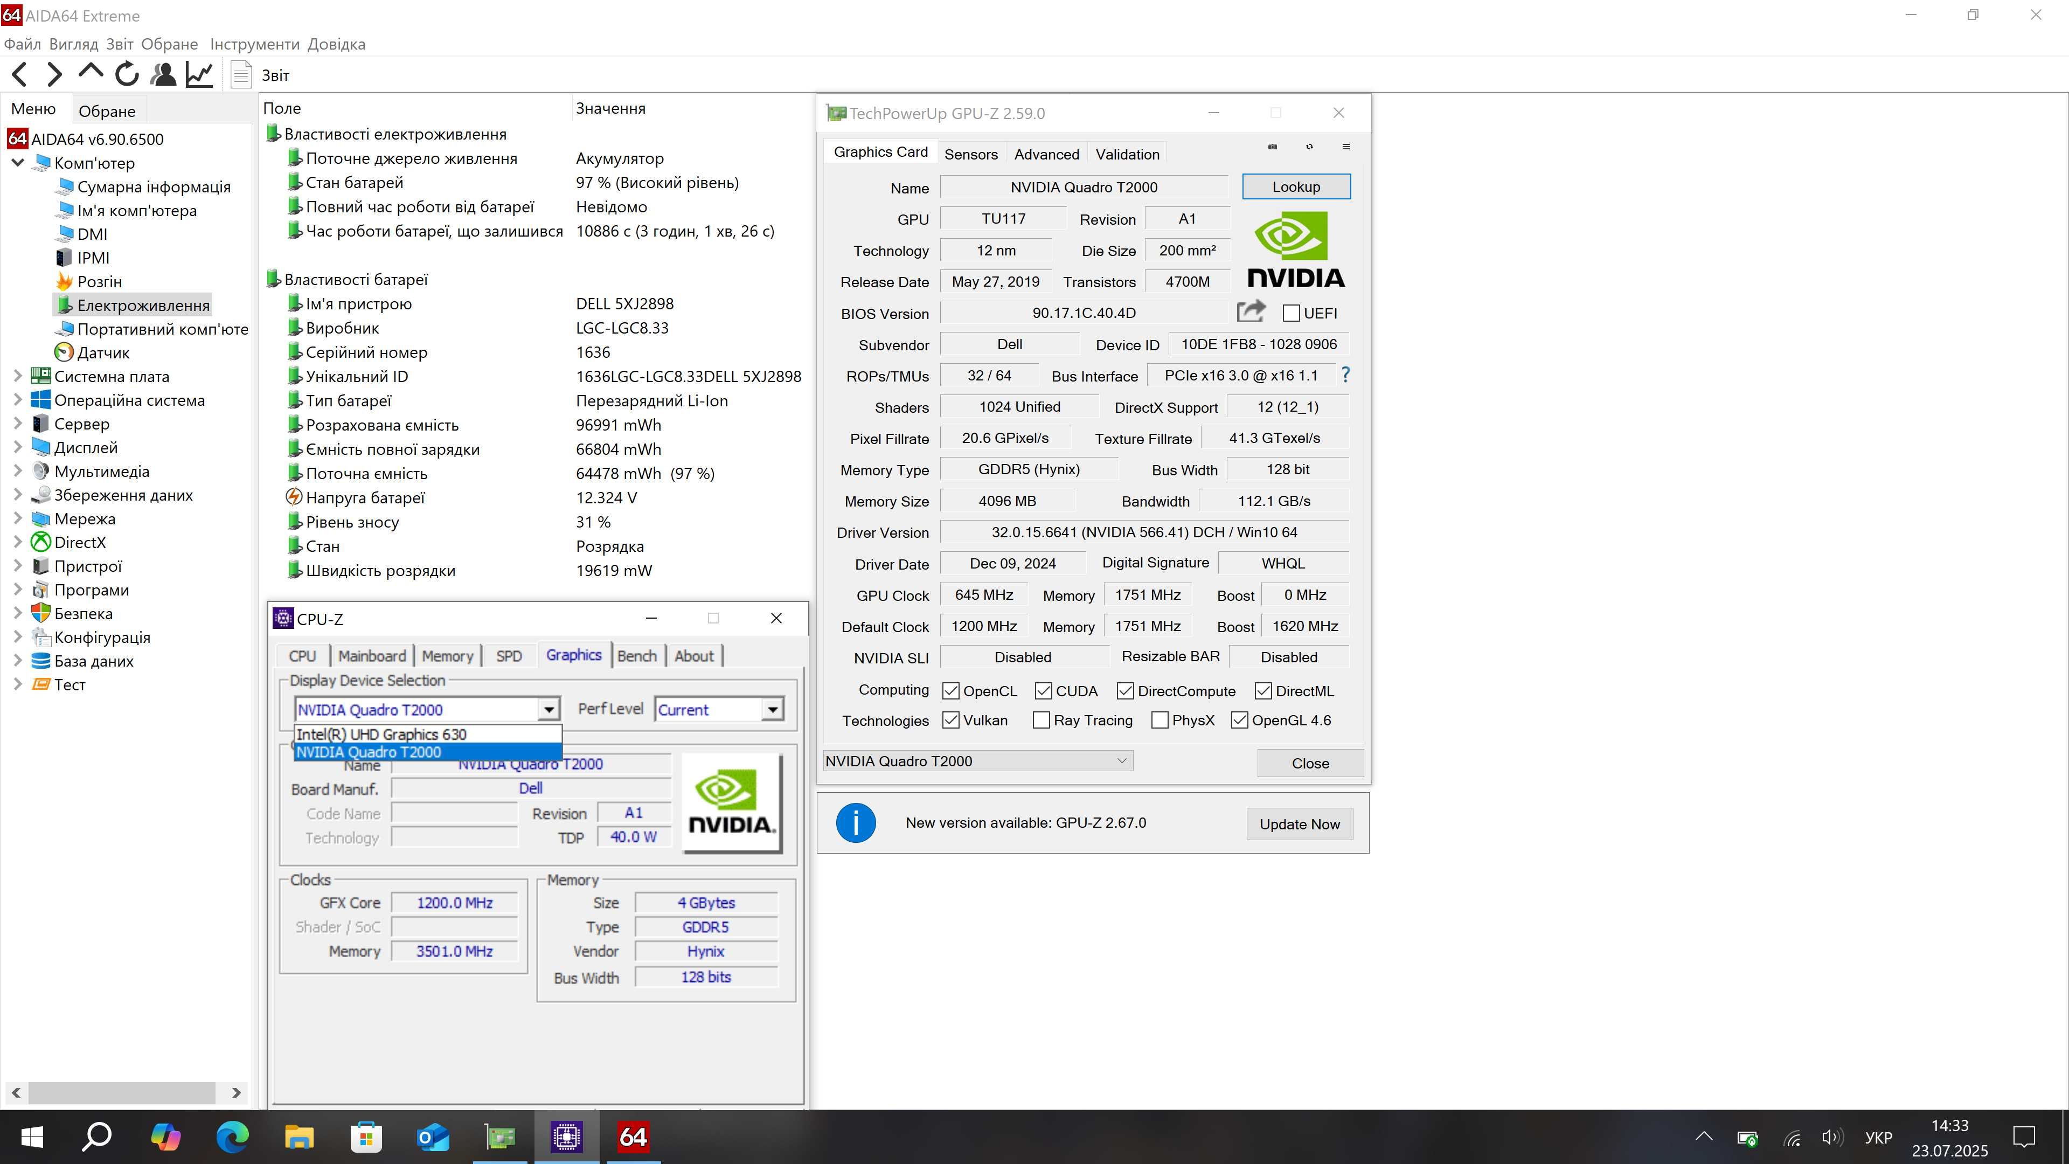This screenshot has width=2069, height=1164.
Task: Expand the Системна плата tree node
Action: pos(18,375)
